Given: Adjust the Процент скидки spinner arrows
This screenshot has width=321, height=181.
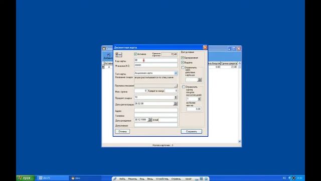Looking at the screenshot, I should [176, 97].
